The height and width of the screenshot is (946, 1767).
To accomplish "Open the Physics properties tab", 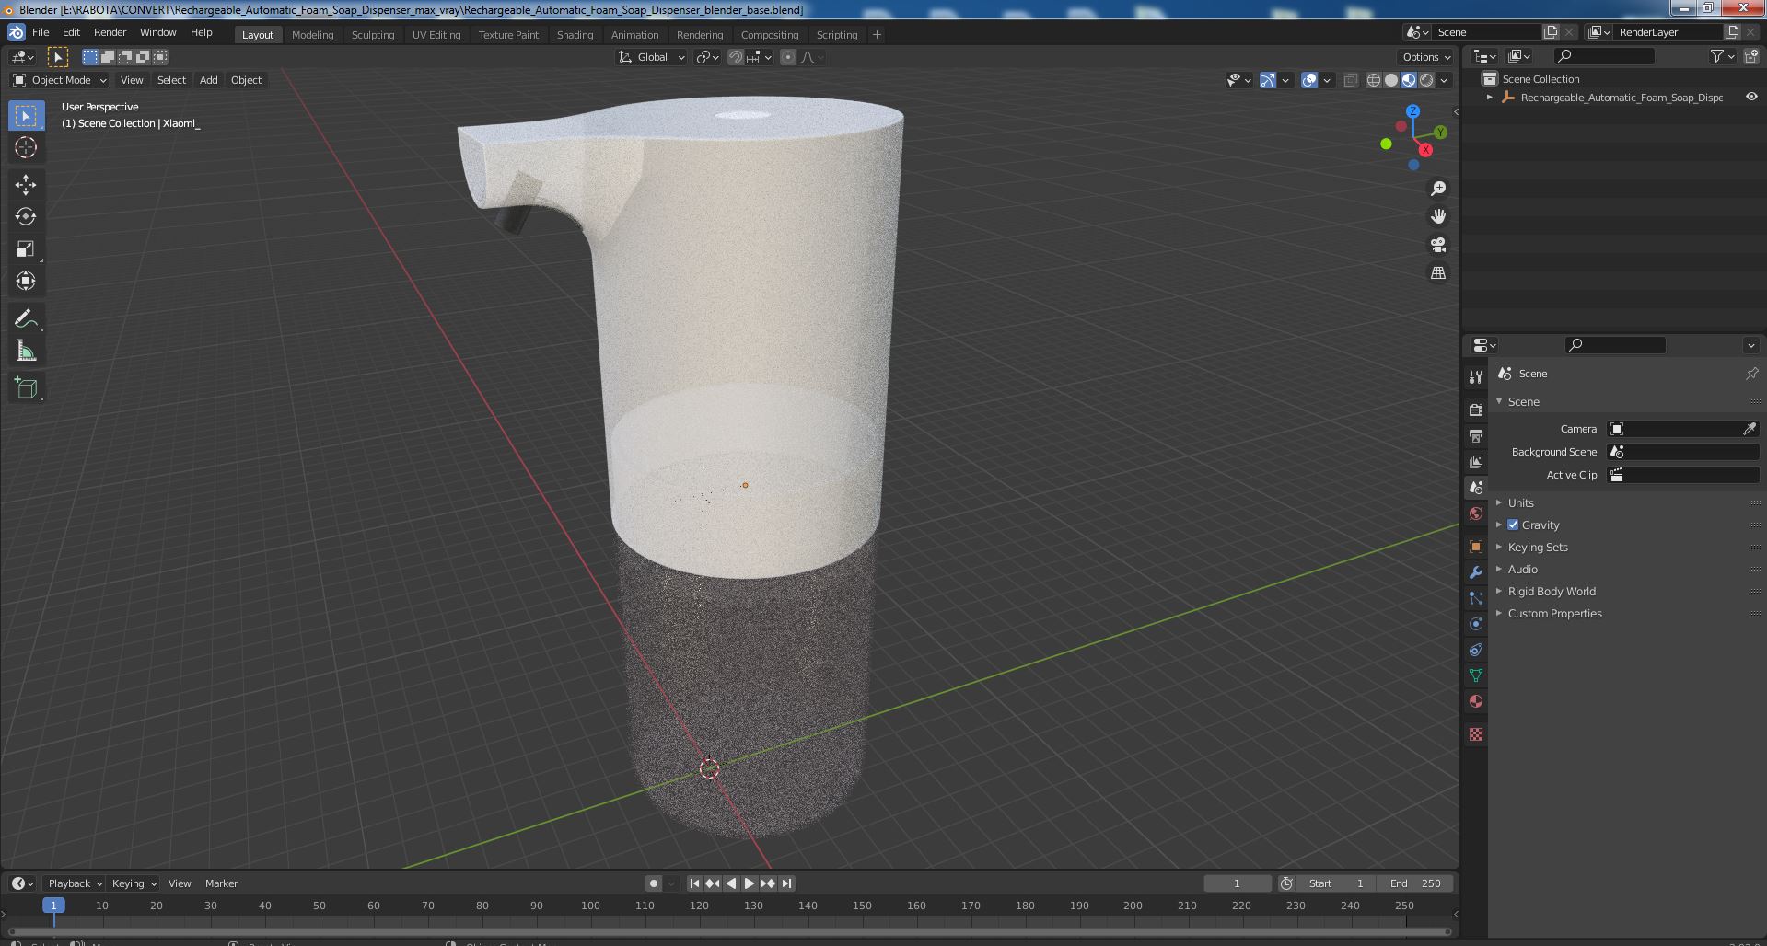I will 1476,624.
